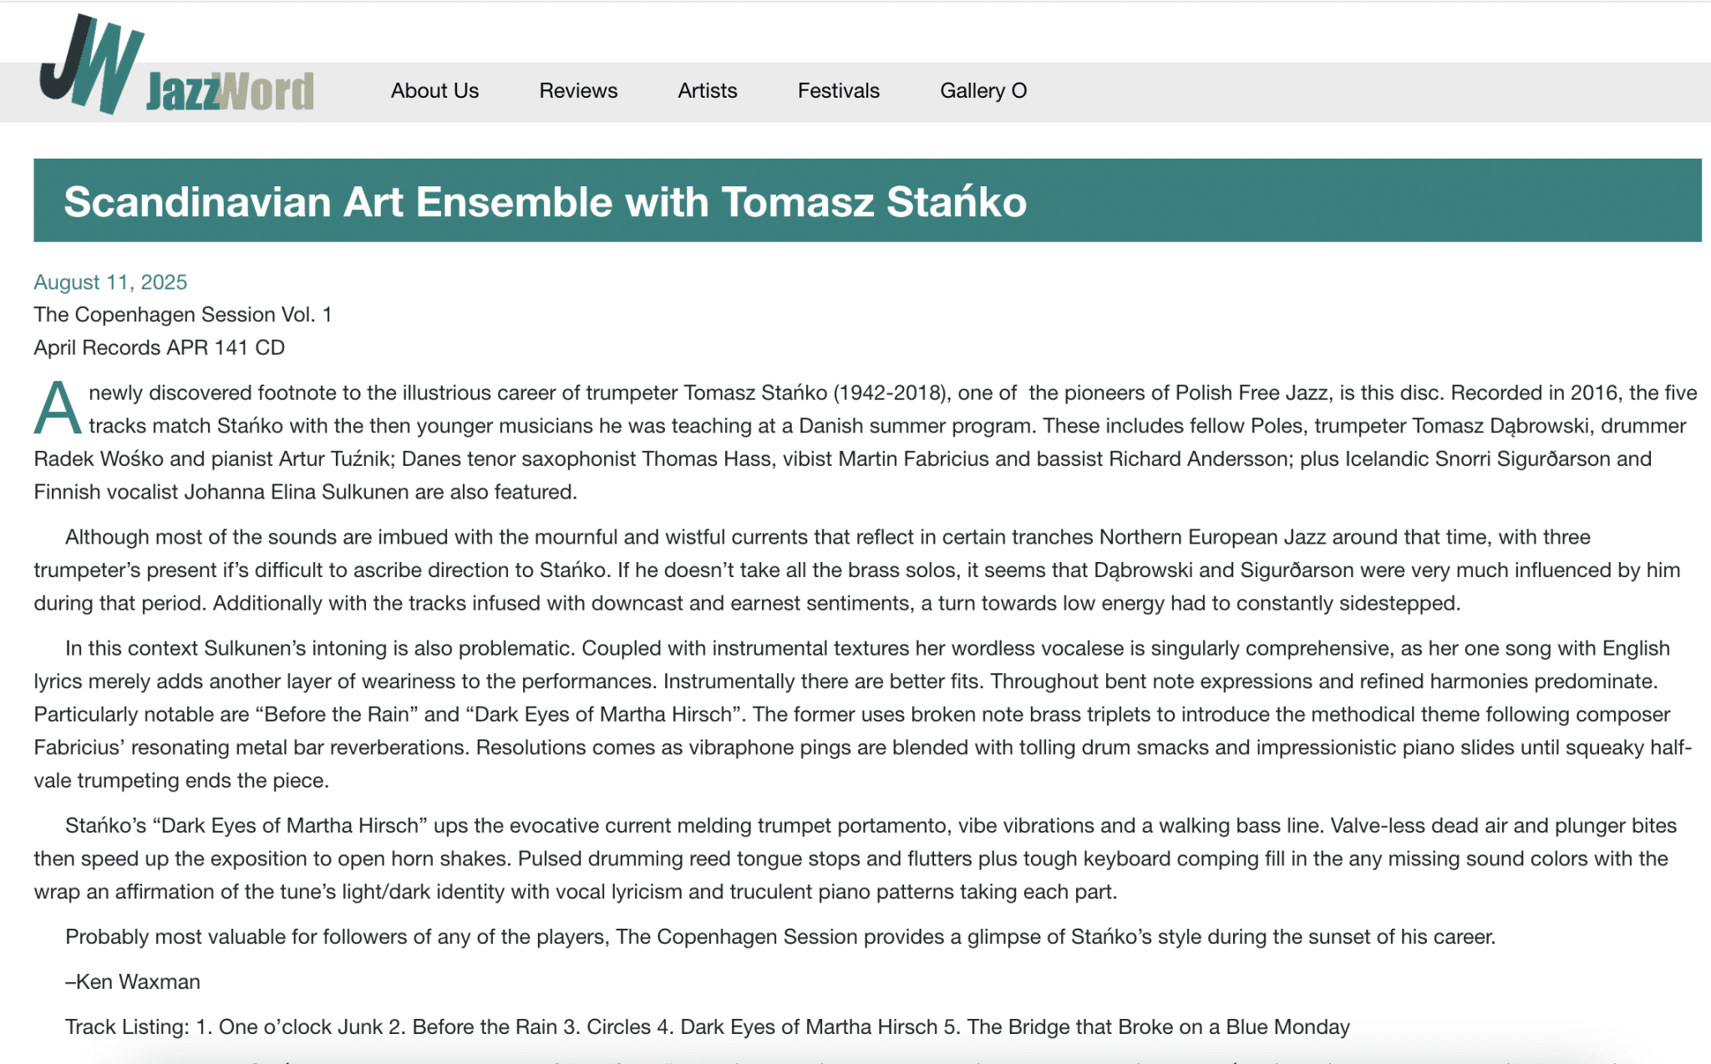The width and height of the screenshot is (1711, 1064).
Task: Click the paragraph beginning 'In this context Sulkunen's'
Action: (x=863, y=715)
